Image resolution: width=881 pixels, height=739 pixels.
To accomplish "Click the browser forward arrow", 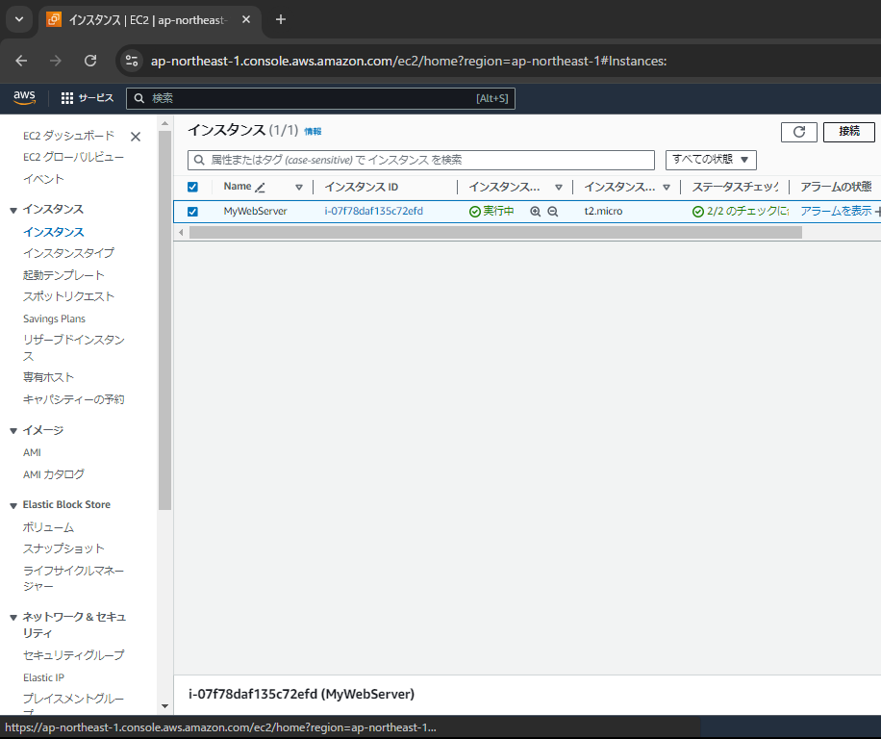I will tap(56, 61).
